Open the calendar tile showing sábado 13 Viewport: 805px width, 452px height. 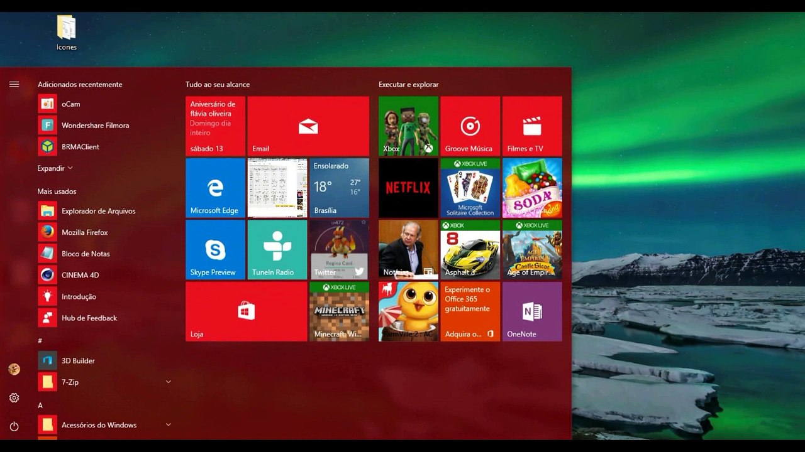[215, 126]
